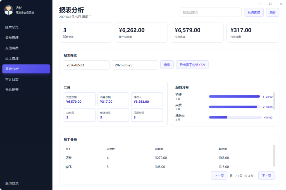Open the 会员管理 sidebar section

pyautogui.click(x=26, y=38)
